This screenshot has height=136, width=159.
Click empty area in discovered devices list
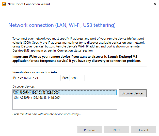(x=65, y=105)
